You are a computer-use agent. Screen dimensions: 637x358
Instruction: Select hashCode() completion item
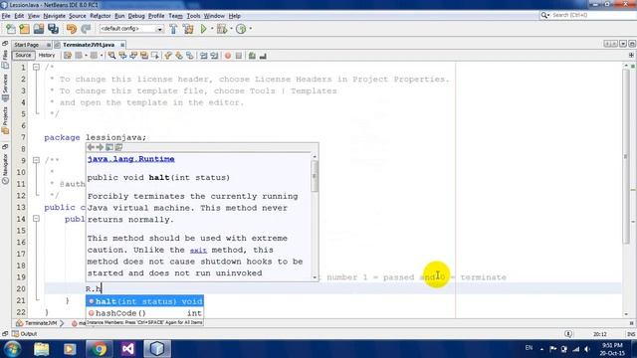144,313
